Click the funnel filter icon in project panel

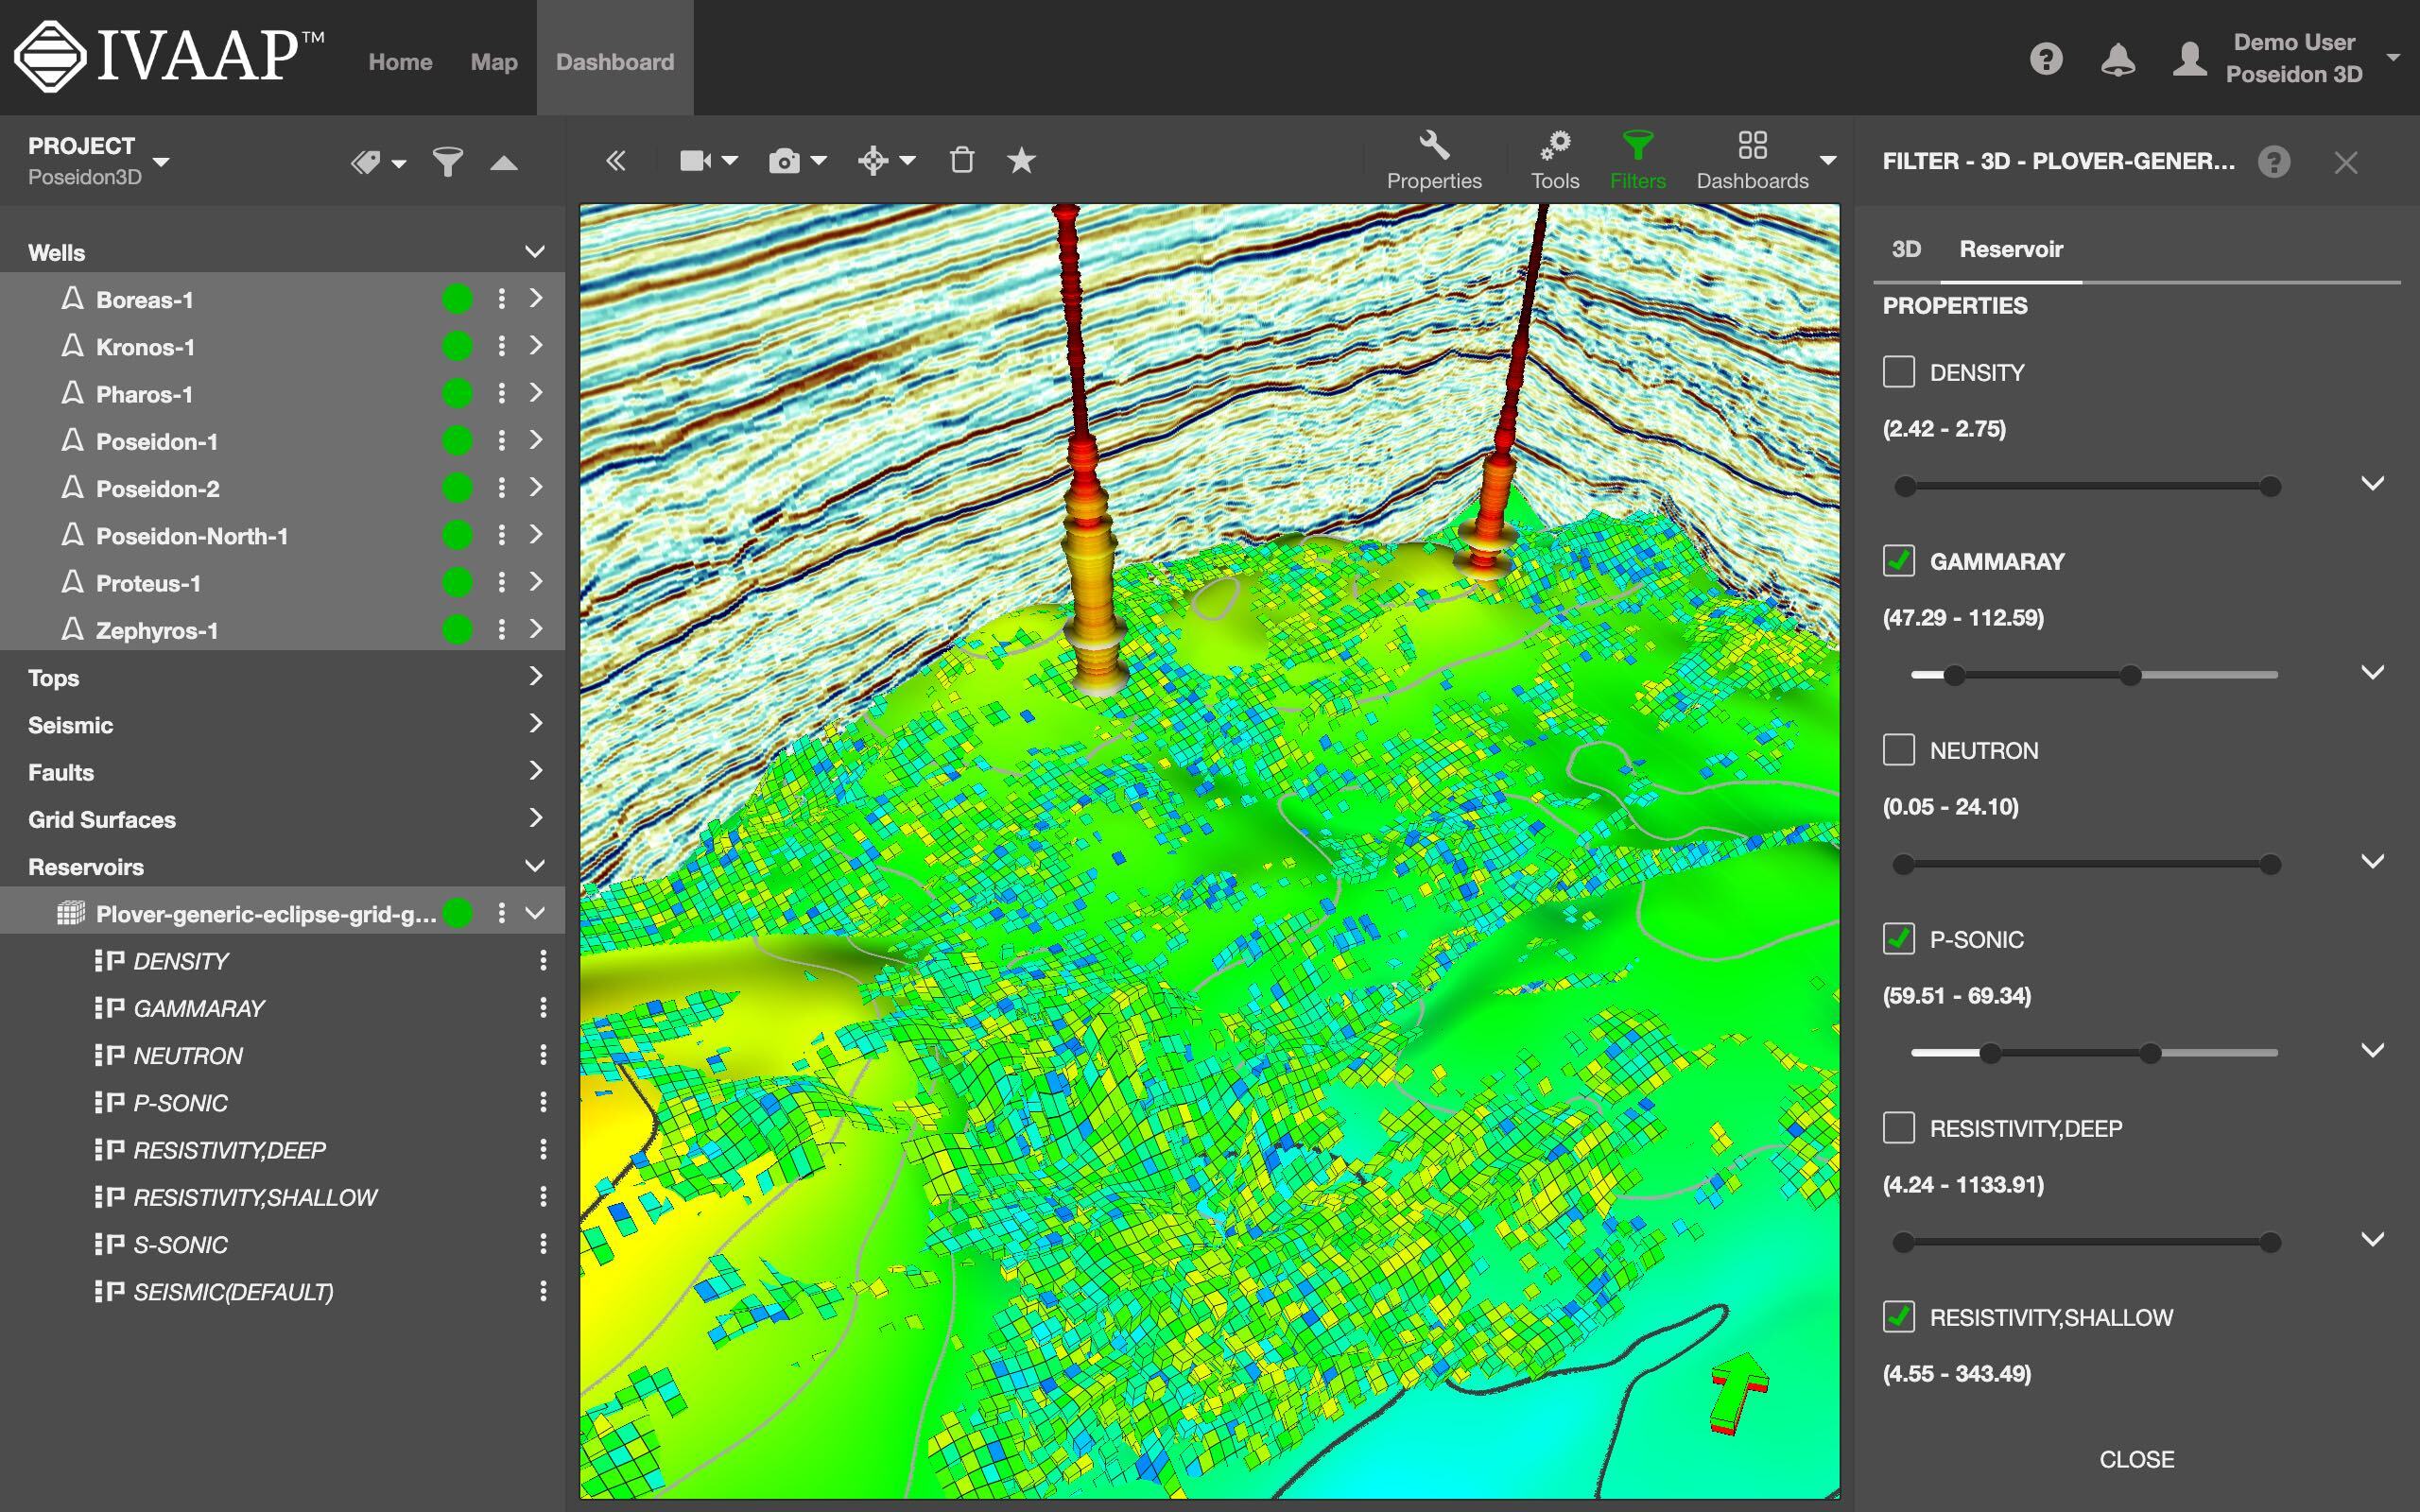click(x=447, y=162)
